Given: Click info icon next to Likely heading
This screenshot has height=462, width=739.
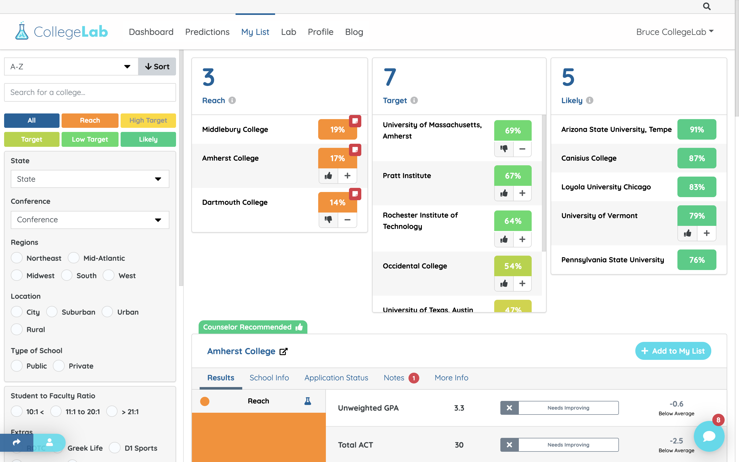Looking at the screenshot, I should click(x=590, y=101).
